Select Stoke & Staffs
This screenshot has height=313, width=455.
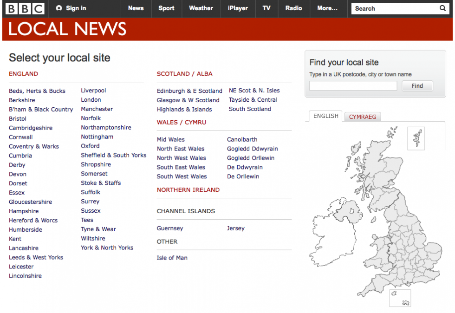(x=101, y=183)
